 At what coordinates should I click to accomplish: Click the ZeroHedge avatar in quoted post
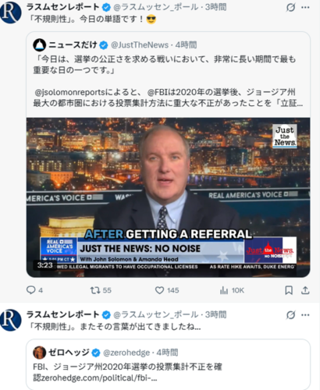pyautogui.click(x=40, y=353)
